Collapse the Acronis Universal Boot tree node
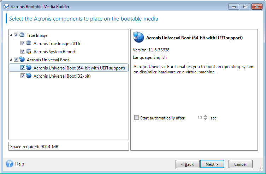 (x=11, y=60)
